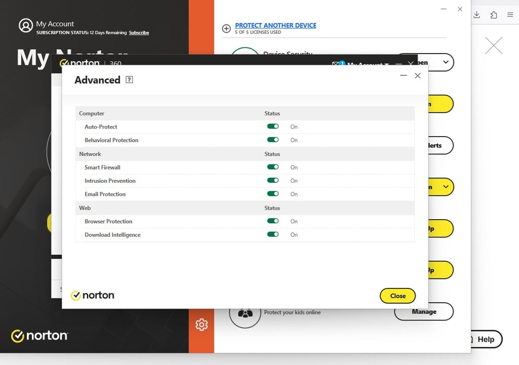
Task: Open browser downloads icon
Action: 476,15
